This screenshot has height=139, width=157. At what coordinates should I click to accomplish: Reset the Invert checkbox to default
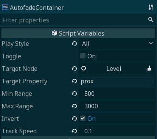click(x=74, y=119)
